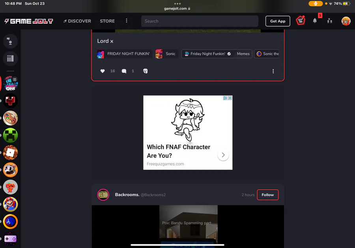
Task: Open sticker placement on Lord x post
Action: click(145, 71)
